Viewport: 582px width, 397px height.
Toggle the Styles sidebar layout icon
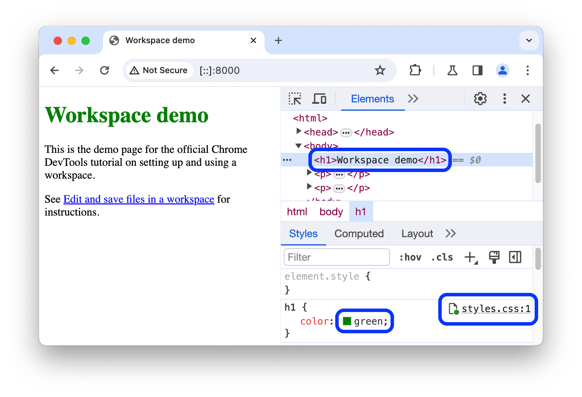(x=515, y=257)
